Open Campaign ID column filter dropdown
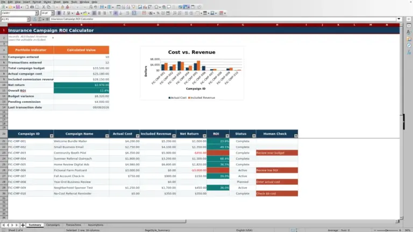This screenshot has width=413, height=232. (52, 136)
